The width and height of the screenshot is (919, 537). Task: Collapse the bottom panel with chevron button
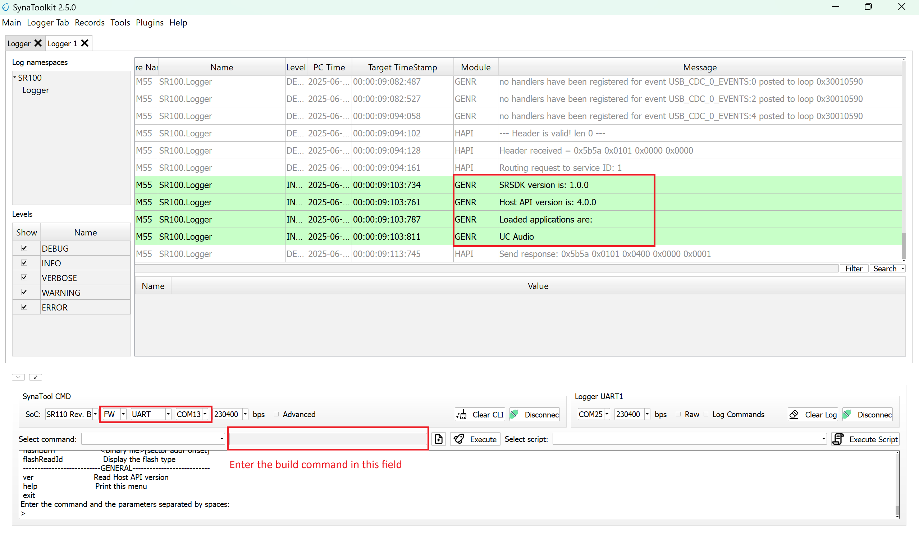18,377
